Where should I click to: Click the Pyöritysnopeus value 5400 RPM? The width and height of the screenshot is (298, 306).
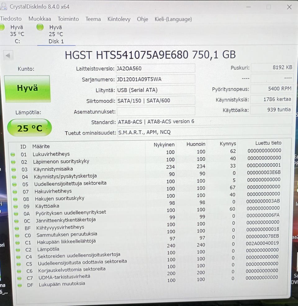pyautogui.click(x=272, y=89)
